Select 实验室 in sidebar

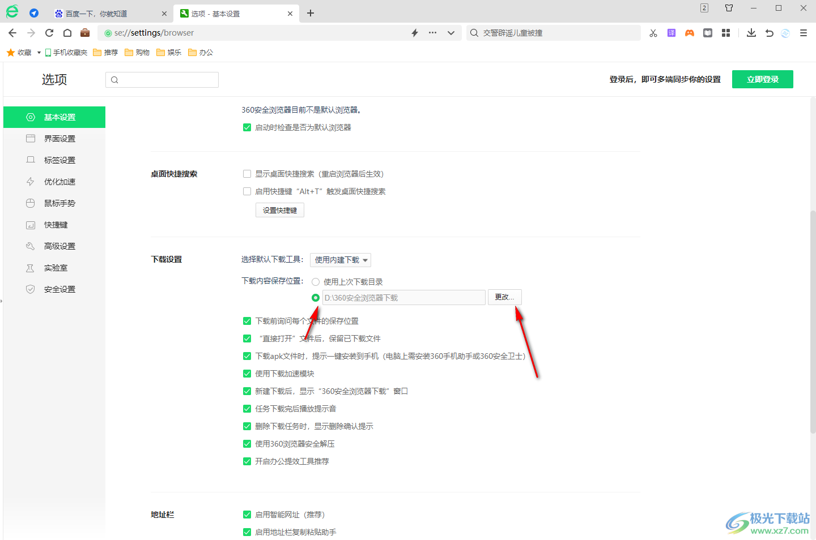(54, 268)
